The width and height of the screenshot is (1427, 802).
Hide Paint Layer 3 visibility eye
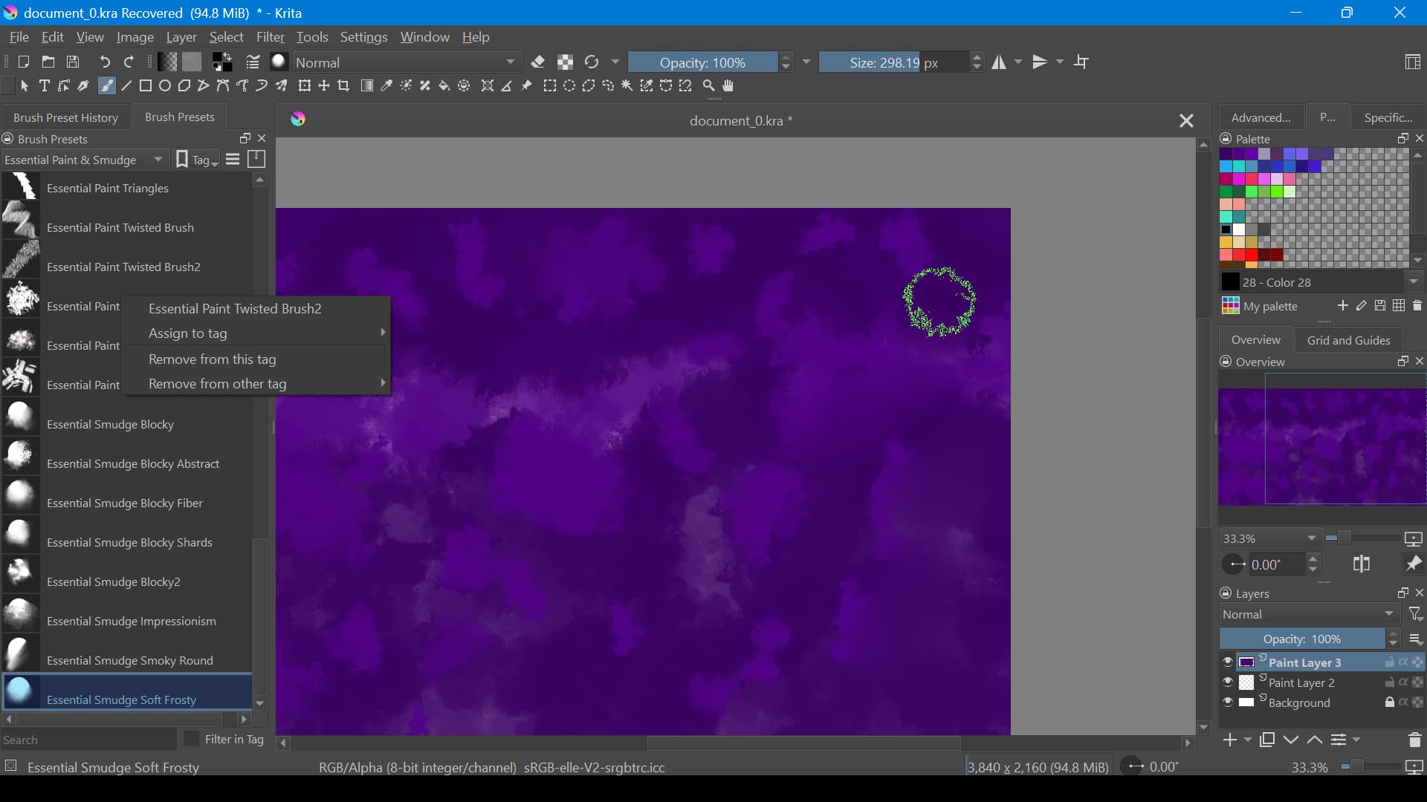1228,662
